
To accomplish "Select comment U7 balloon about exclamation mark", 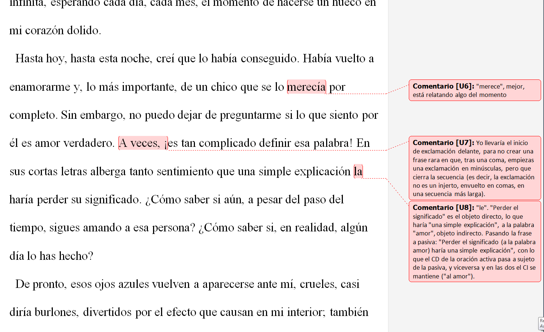I will (475, 168).
